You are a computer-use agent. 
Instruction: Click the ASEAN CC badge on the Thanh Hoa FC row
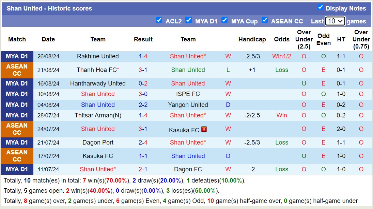[x=17, y=70]
